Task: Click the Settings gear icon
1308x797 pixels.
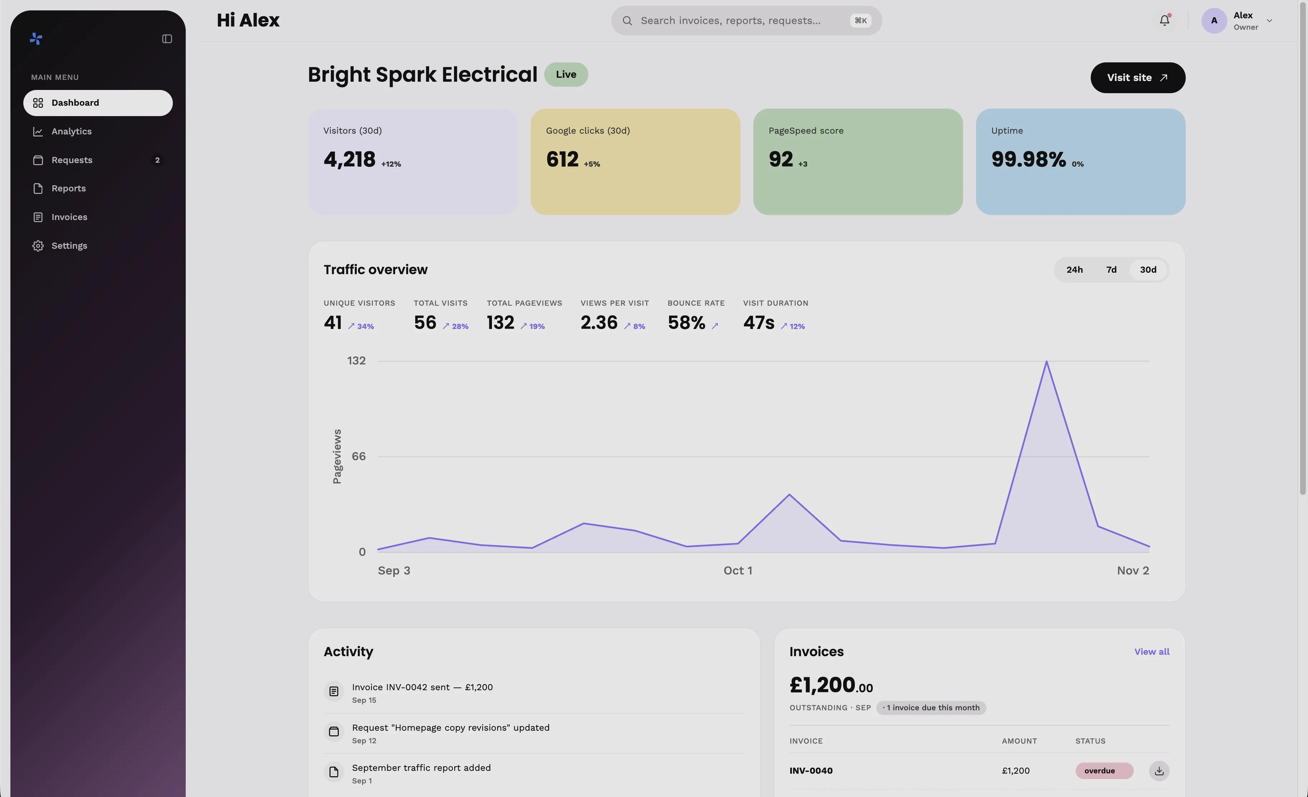Action: 38,246
